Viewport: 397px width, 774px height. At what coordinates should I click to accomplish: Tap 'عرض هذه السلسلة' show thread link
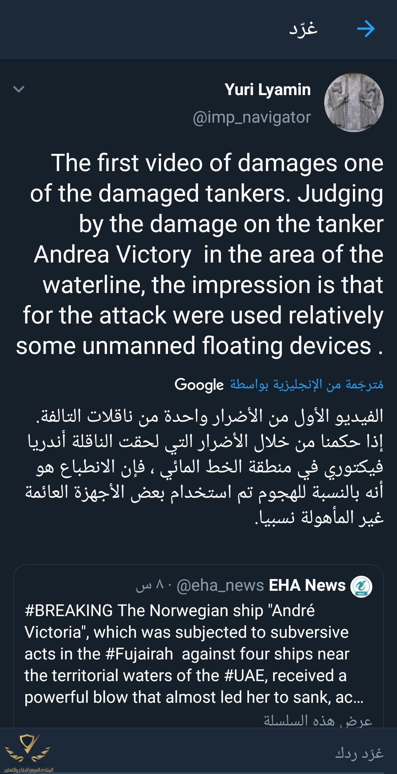tap(318, 720)
